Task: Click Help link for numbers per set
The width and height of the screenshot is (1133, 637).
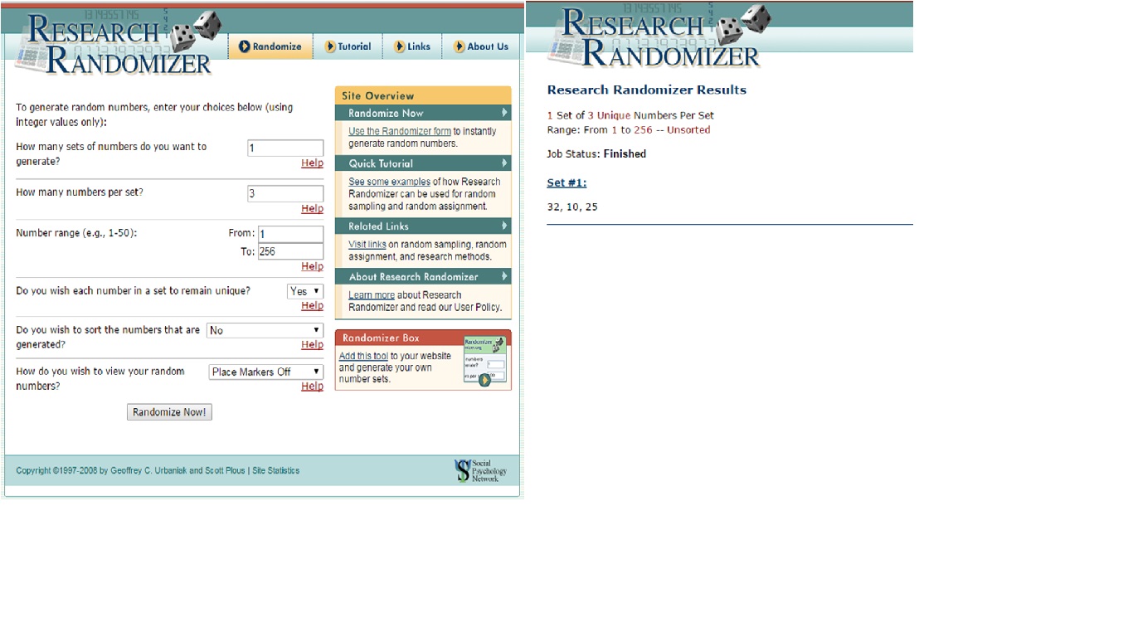Action: [312, 209]
